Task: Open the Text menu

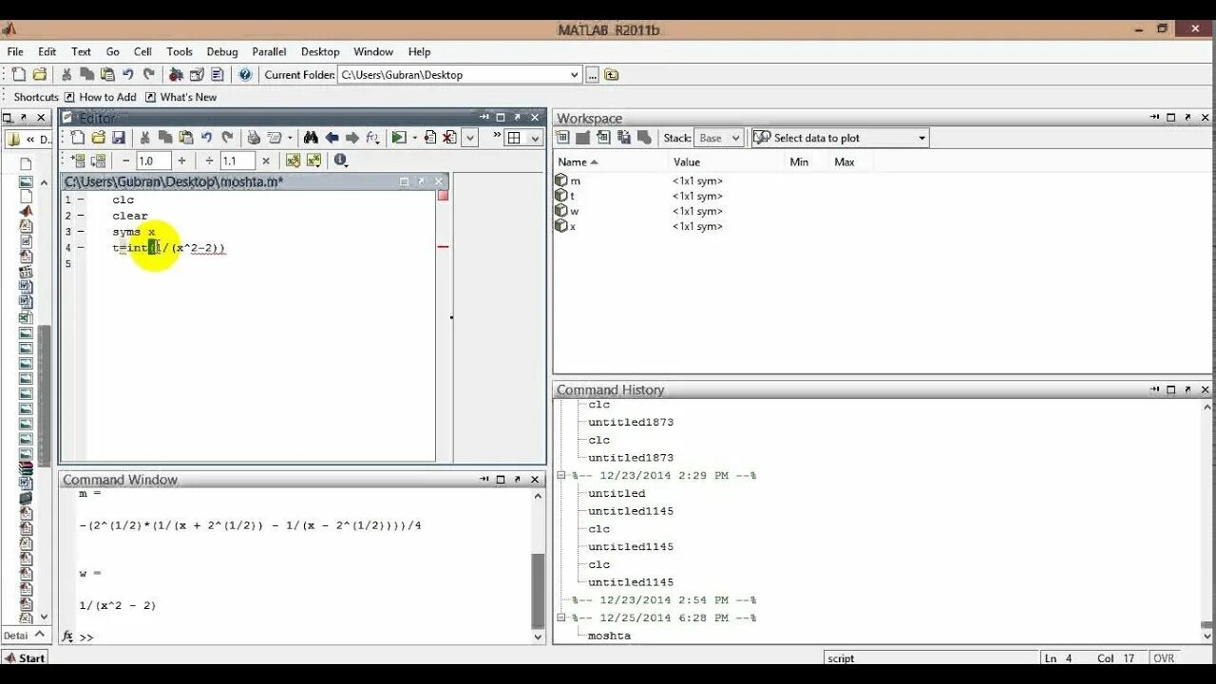Action: pyautogui.click(x=82, y=51)
